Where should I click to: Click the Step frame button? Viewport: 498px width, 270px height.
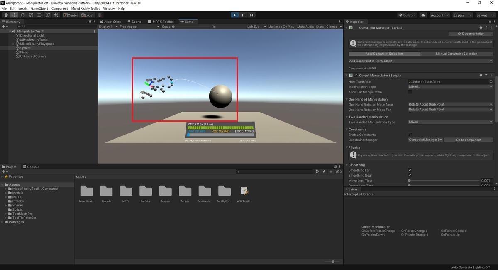251,15
